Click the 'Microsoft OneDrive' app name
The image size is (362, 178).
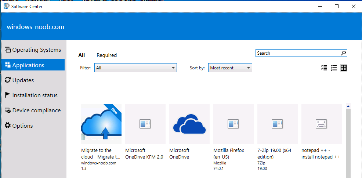tap(180, 153)
